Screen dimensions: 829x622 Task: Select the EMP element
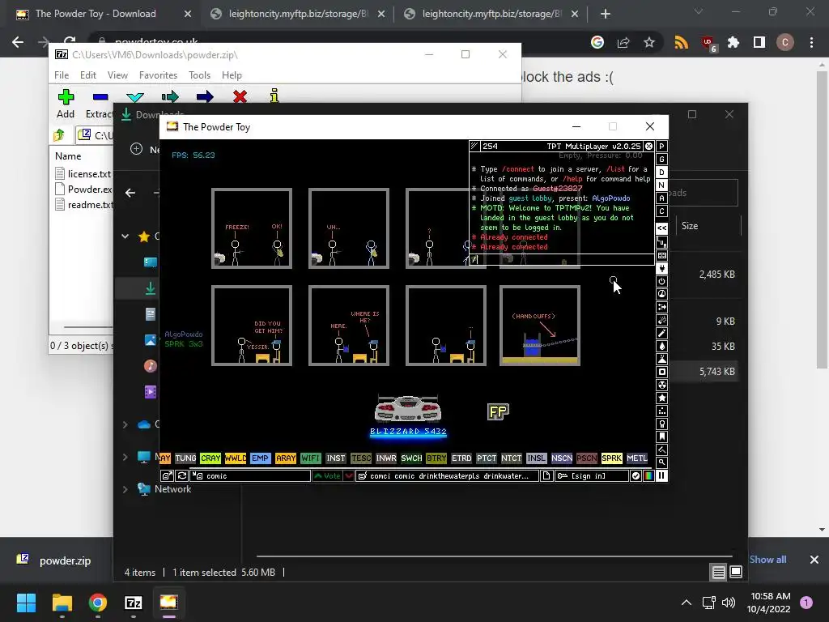pyautogui.click(x=260, y=458)
